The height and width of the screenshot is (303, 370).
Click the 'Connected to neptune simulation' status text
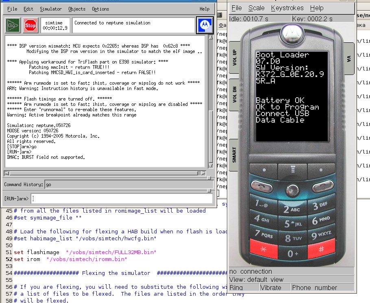point(112,23)
